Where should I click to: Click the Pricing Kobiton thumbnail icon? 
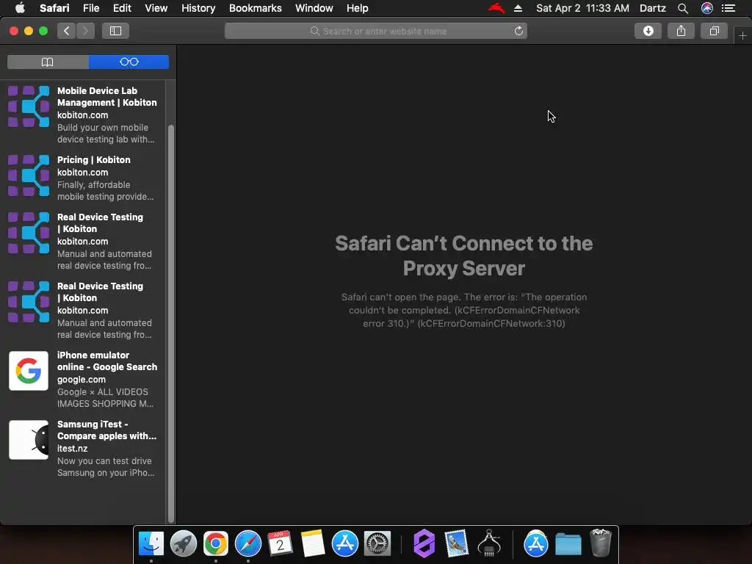tap(29, 175)
